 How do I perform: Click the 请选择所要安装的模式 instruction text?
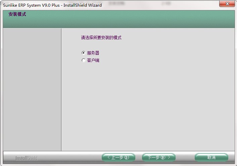coord(101,38)
